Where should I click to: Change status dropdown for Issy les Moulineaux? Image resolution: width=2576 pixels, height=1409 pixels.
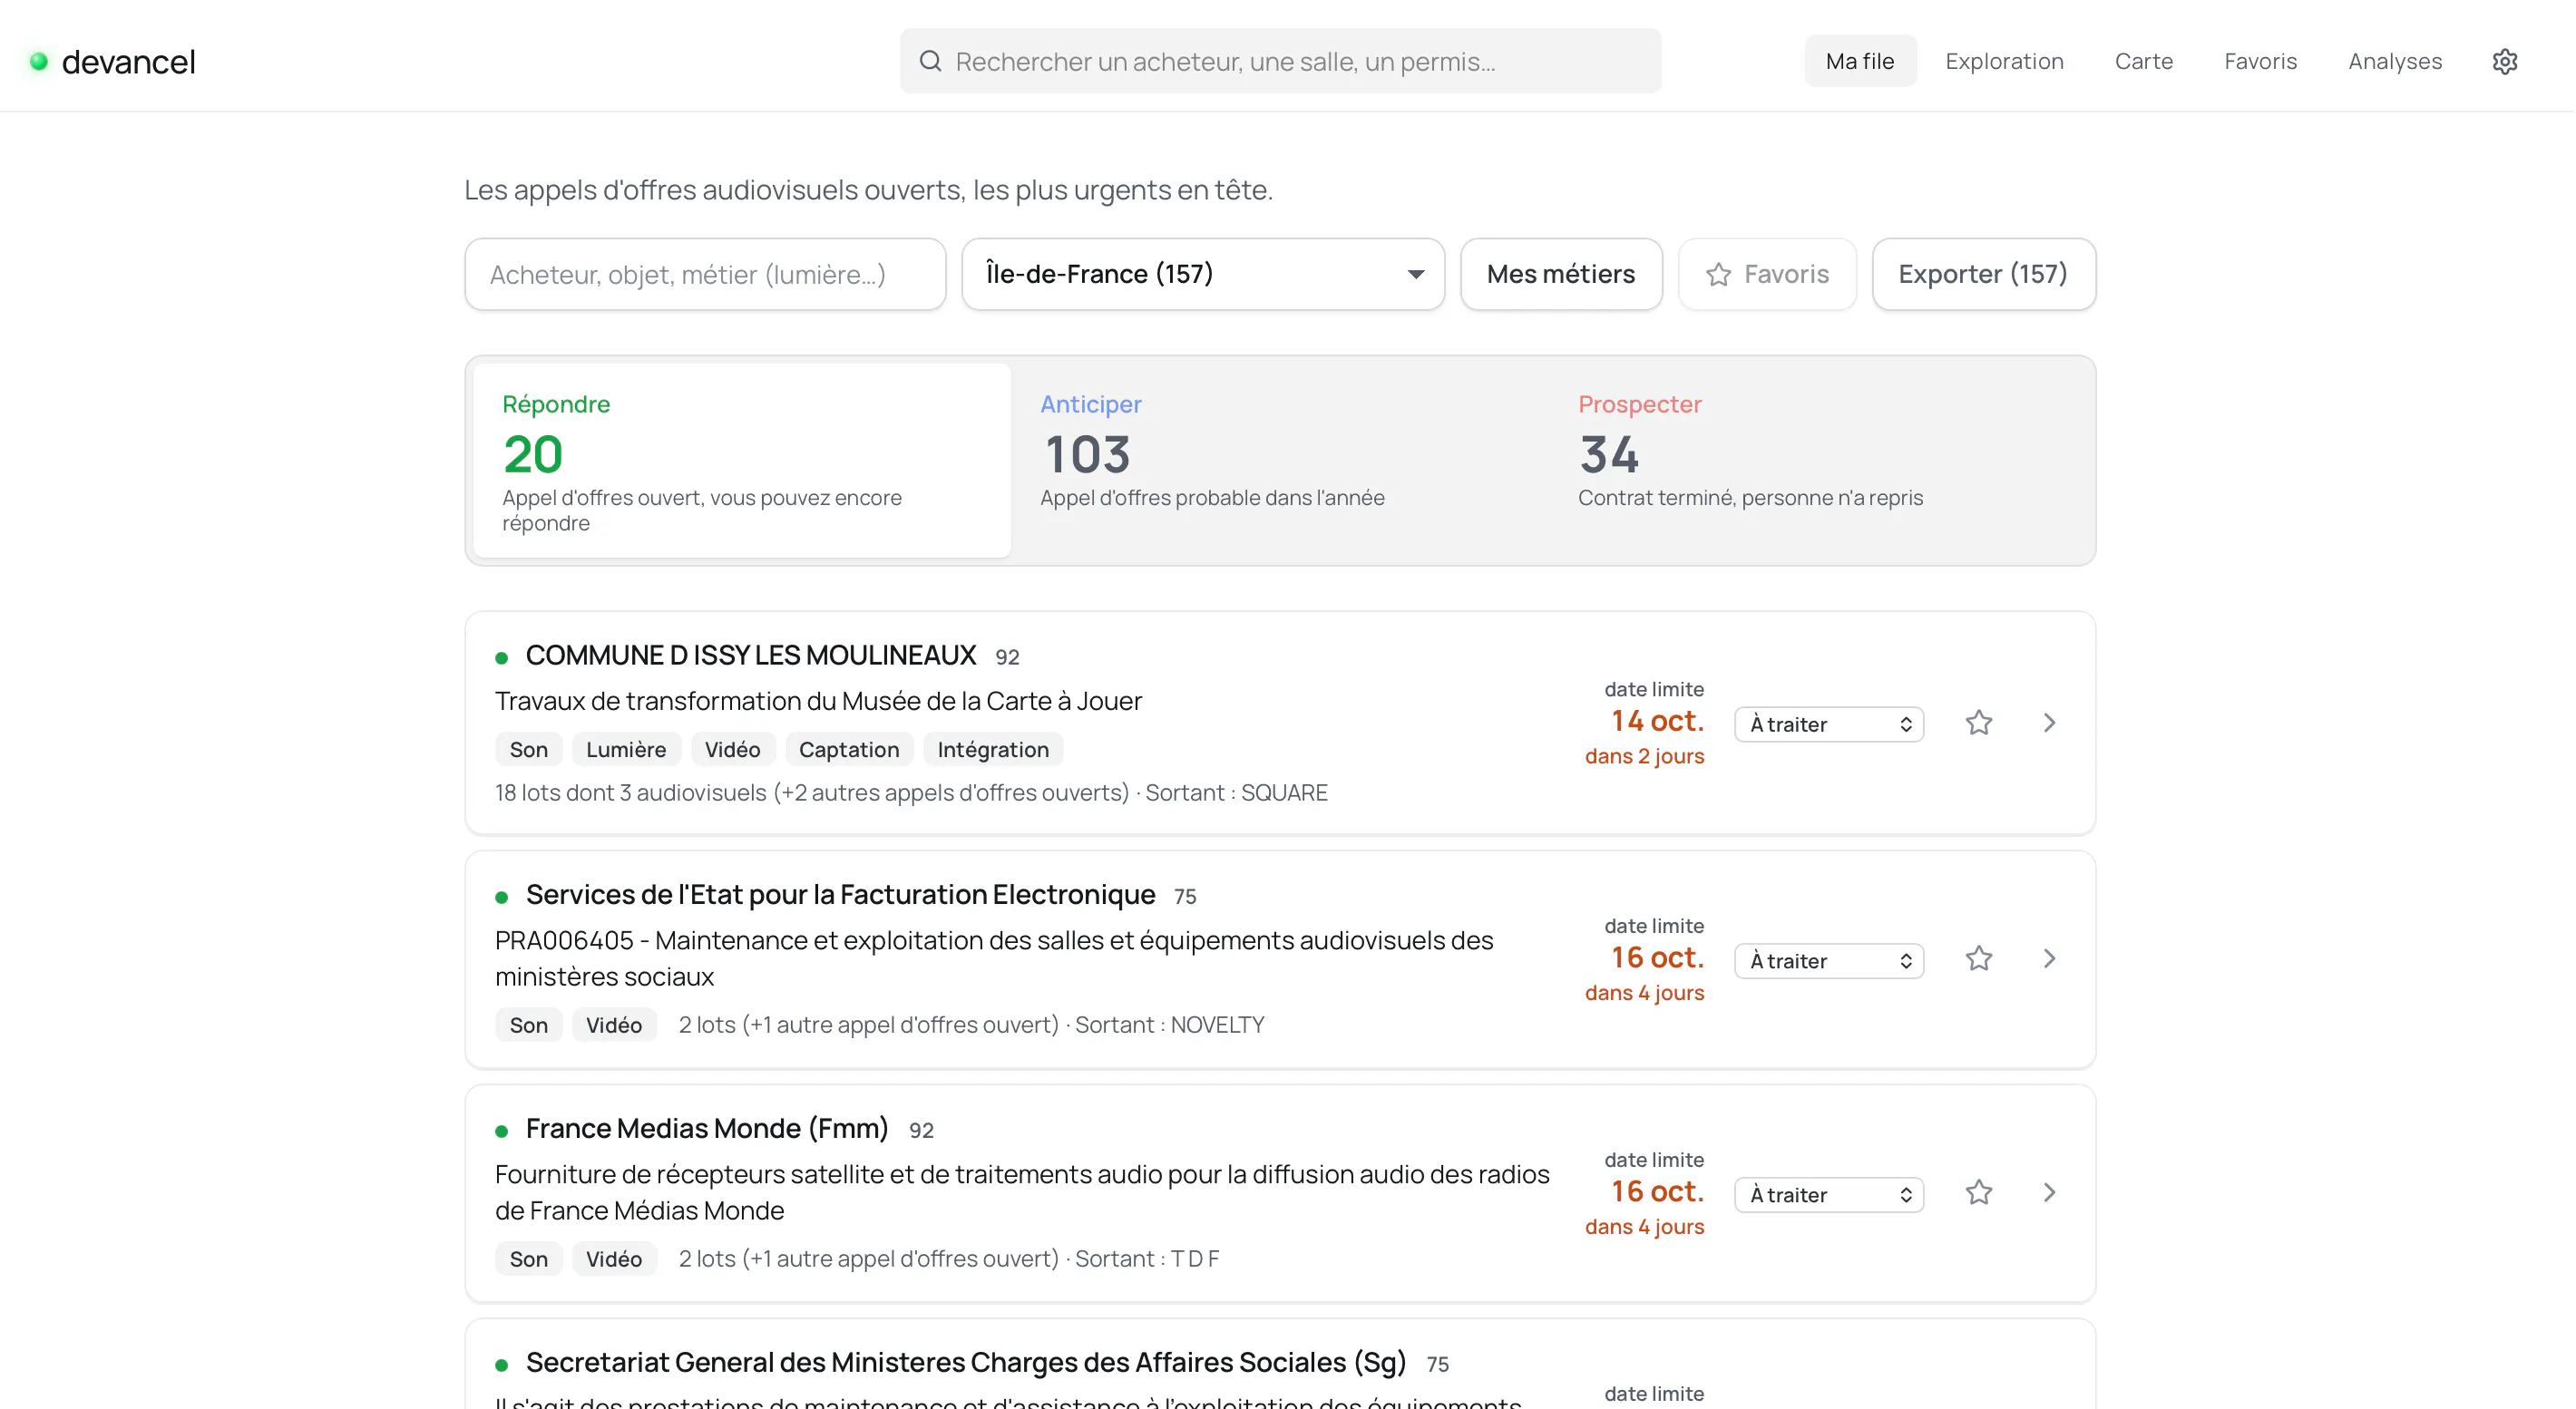coord(1829,724)
